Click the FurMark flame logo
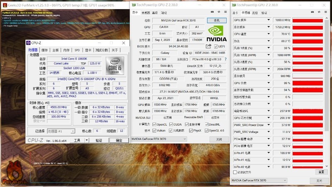This screenshot has height=187, width=332. pos(14,173)
